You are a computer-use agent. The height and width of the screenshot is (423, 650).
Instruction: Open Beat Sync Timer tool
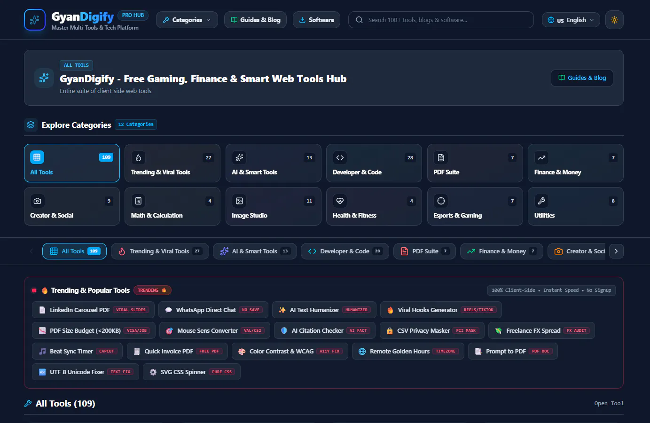pyautogui.click(x=78, y=352)
